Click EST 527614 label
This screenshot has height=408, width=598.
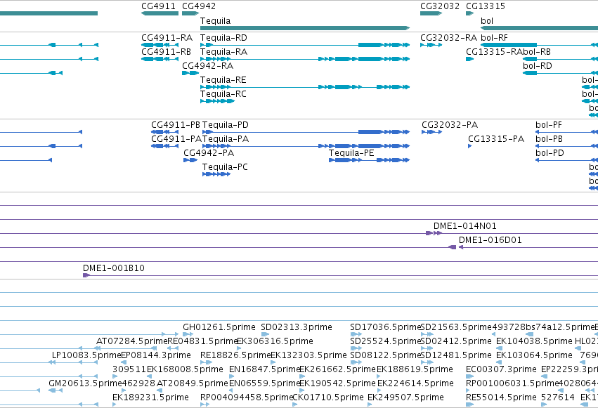point(557,397)
